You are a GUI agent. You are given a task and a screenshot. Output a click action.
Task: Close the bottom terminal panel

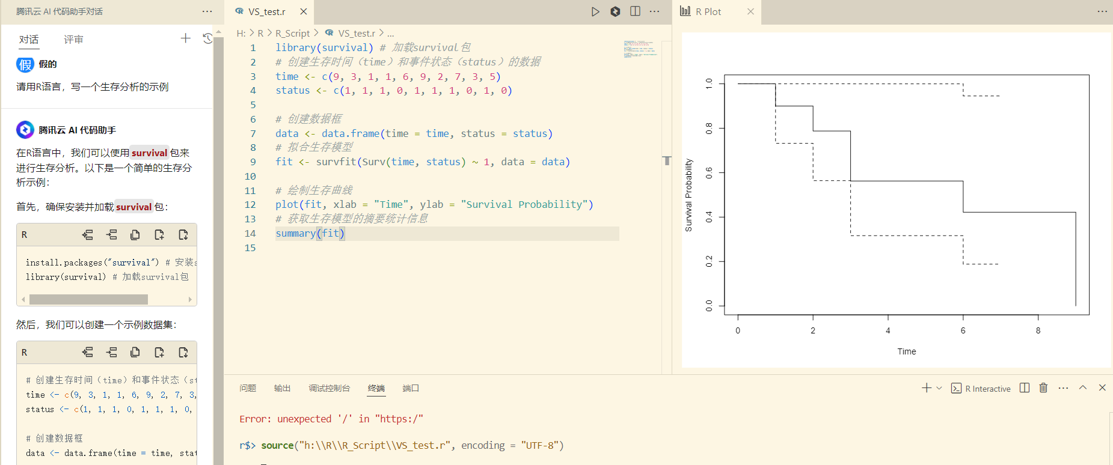pyautogui.click(x=1102, y=388)
